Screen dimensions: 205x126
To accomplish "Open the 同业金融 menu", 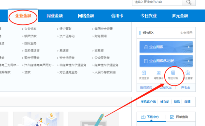I will point(55,16).
